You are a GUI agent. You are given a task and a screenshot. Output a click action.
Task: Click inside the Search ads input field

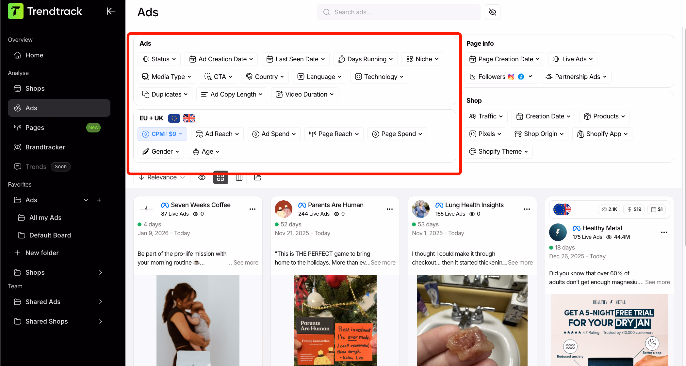click(399, 12)
